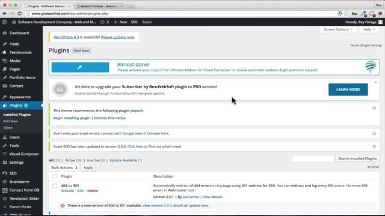Click the Revolution Slider refresh icon
The height and width of the screenshot is (216, 385).
click(x=5, y=199)
